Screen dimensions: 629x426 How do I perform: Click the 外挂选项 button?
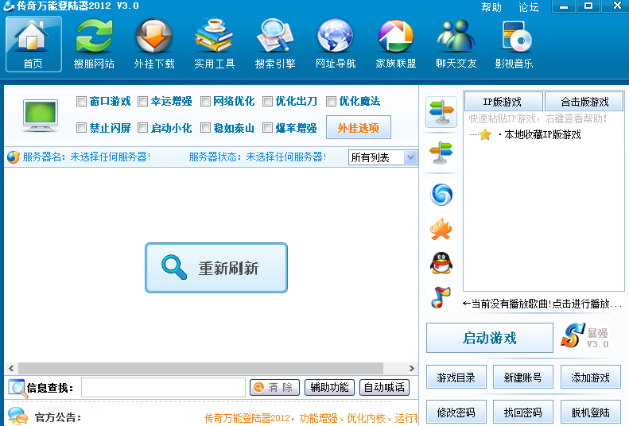coord(359,127)
